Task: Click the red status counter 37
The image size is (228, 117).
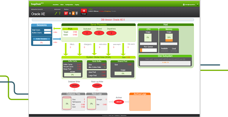Action: (66, 13)
